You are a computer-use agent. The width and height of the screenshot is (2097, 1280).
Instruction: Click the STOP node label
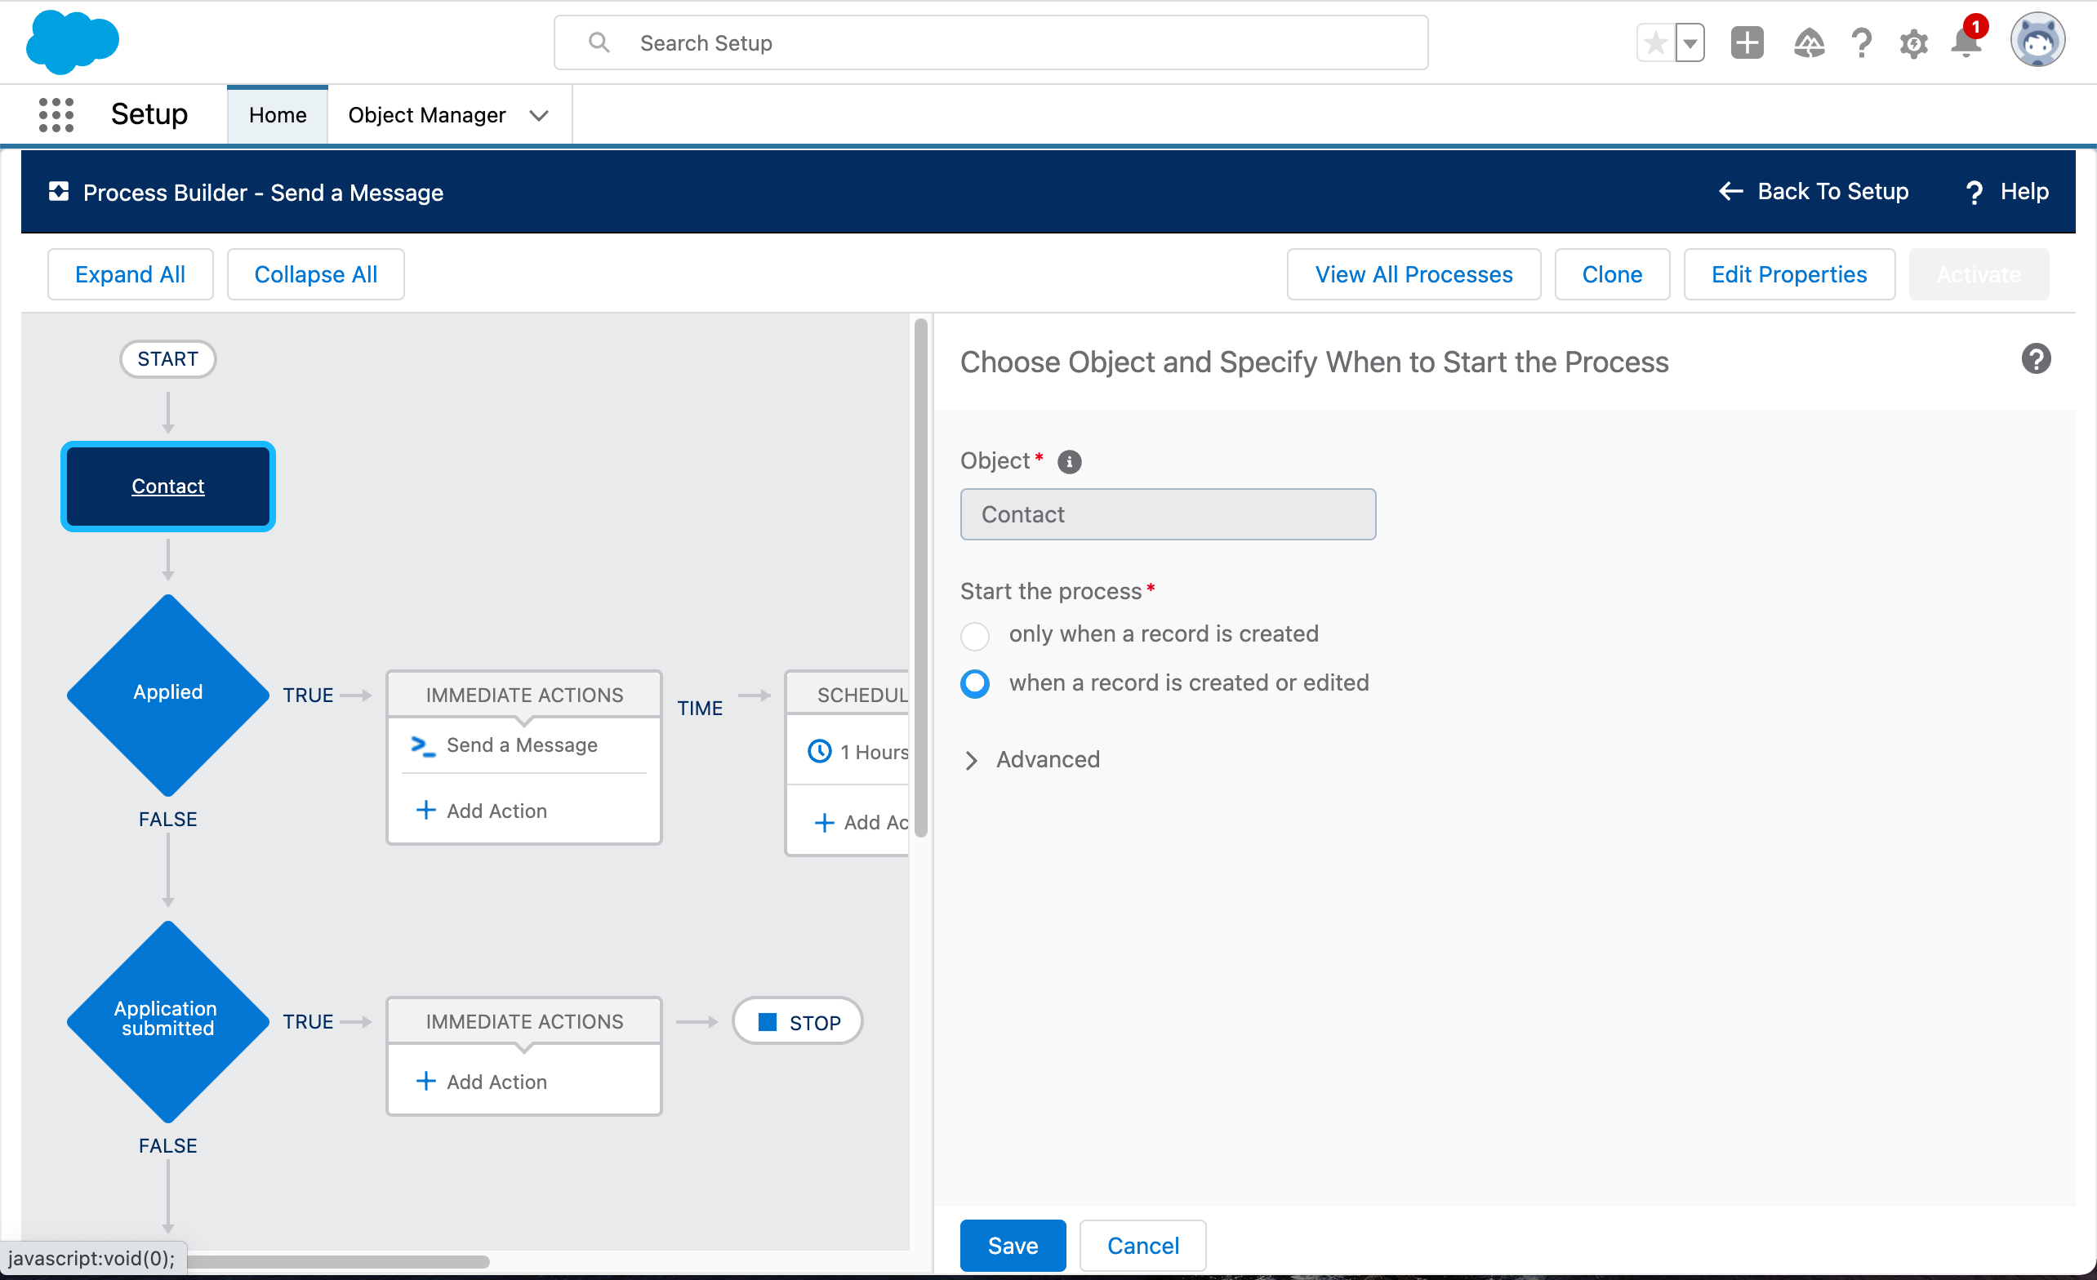click(814, 1023)
